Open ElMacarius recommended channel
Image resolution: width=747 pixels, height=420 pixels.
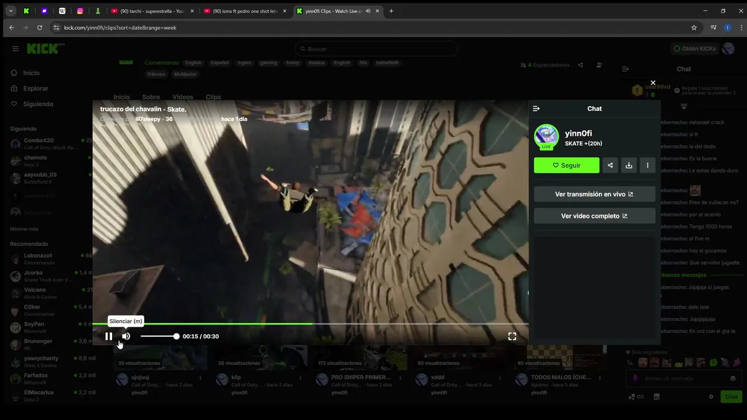point(50,395)
